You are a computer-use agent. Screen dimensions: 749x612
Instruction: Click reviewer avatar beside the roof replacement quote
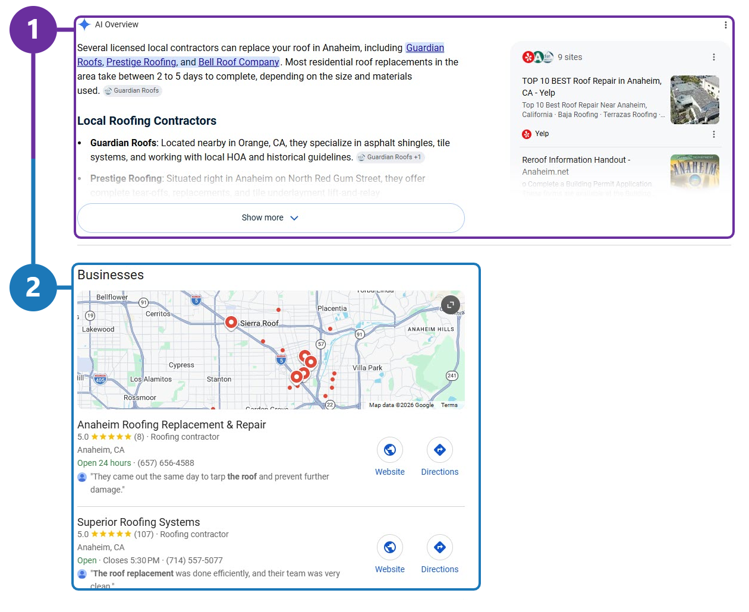pos(82,574)
